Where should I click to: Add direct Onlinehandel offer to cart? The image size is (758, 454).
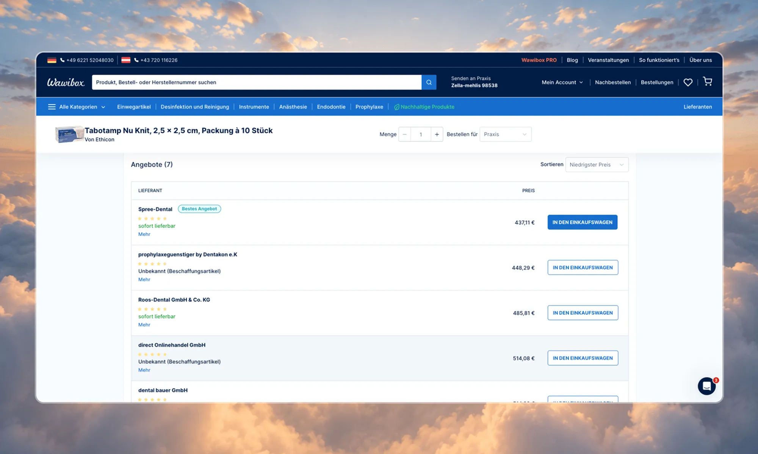pyautogui.click(x=583, y=358)
